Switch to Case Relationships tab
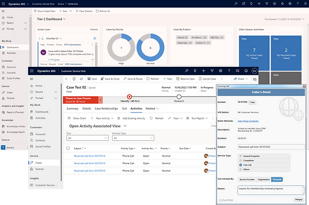 [106, 108]
